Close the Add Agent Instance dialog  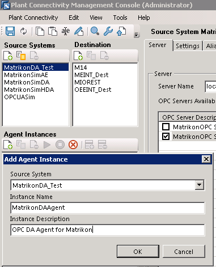click(206, 159)
